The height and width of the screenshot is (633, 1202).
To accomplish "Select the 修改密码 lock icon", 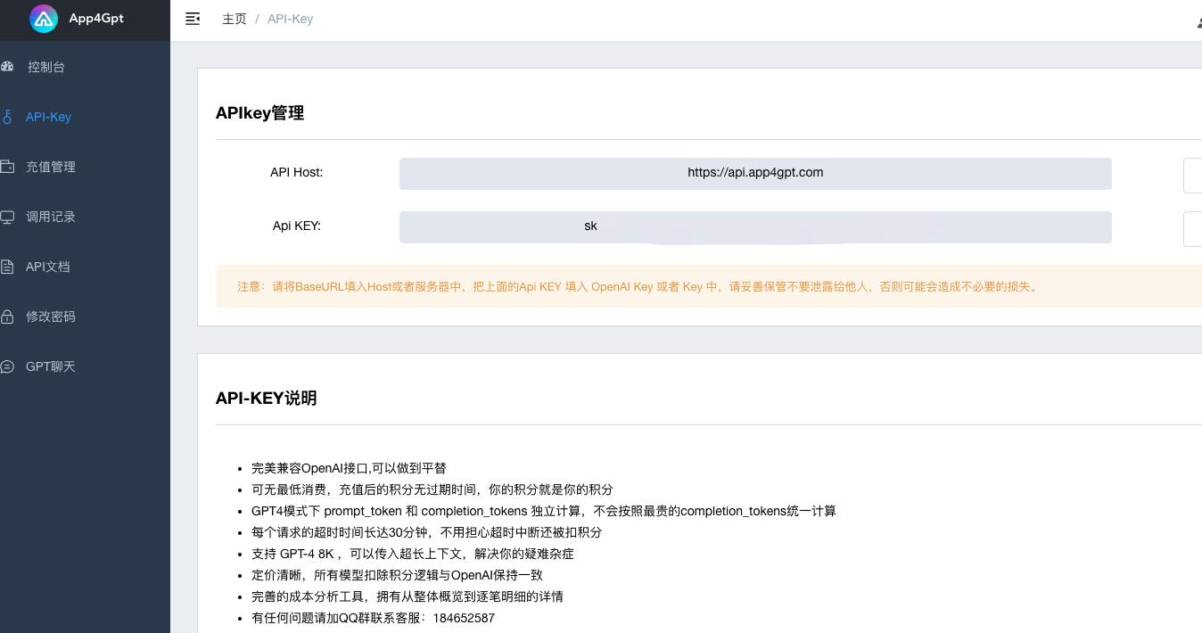I will pos(8,316).
